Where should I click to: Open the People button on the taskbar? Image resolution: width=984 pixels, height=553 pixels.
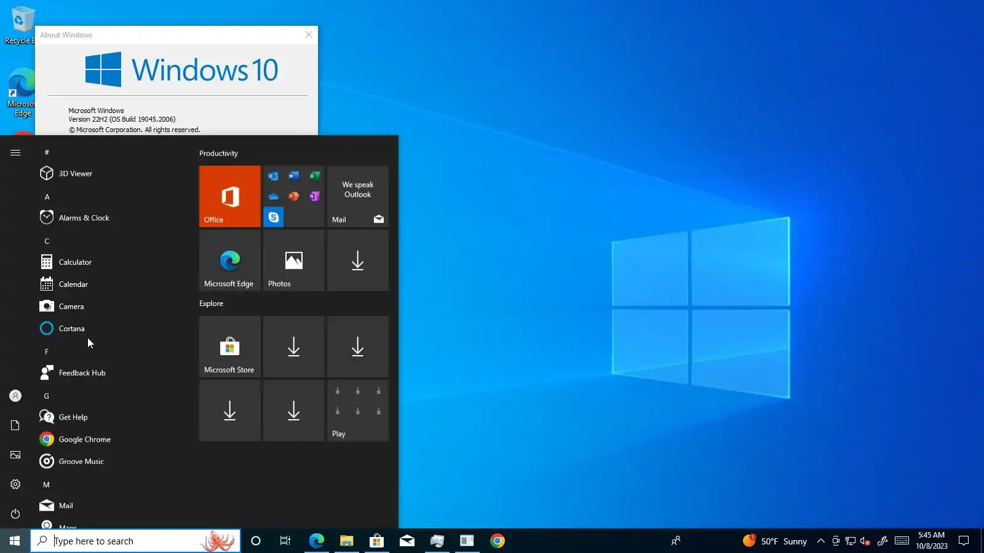[675, 541]
